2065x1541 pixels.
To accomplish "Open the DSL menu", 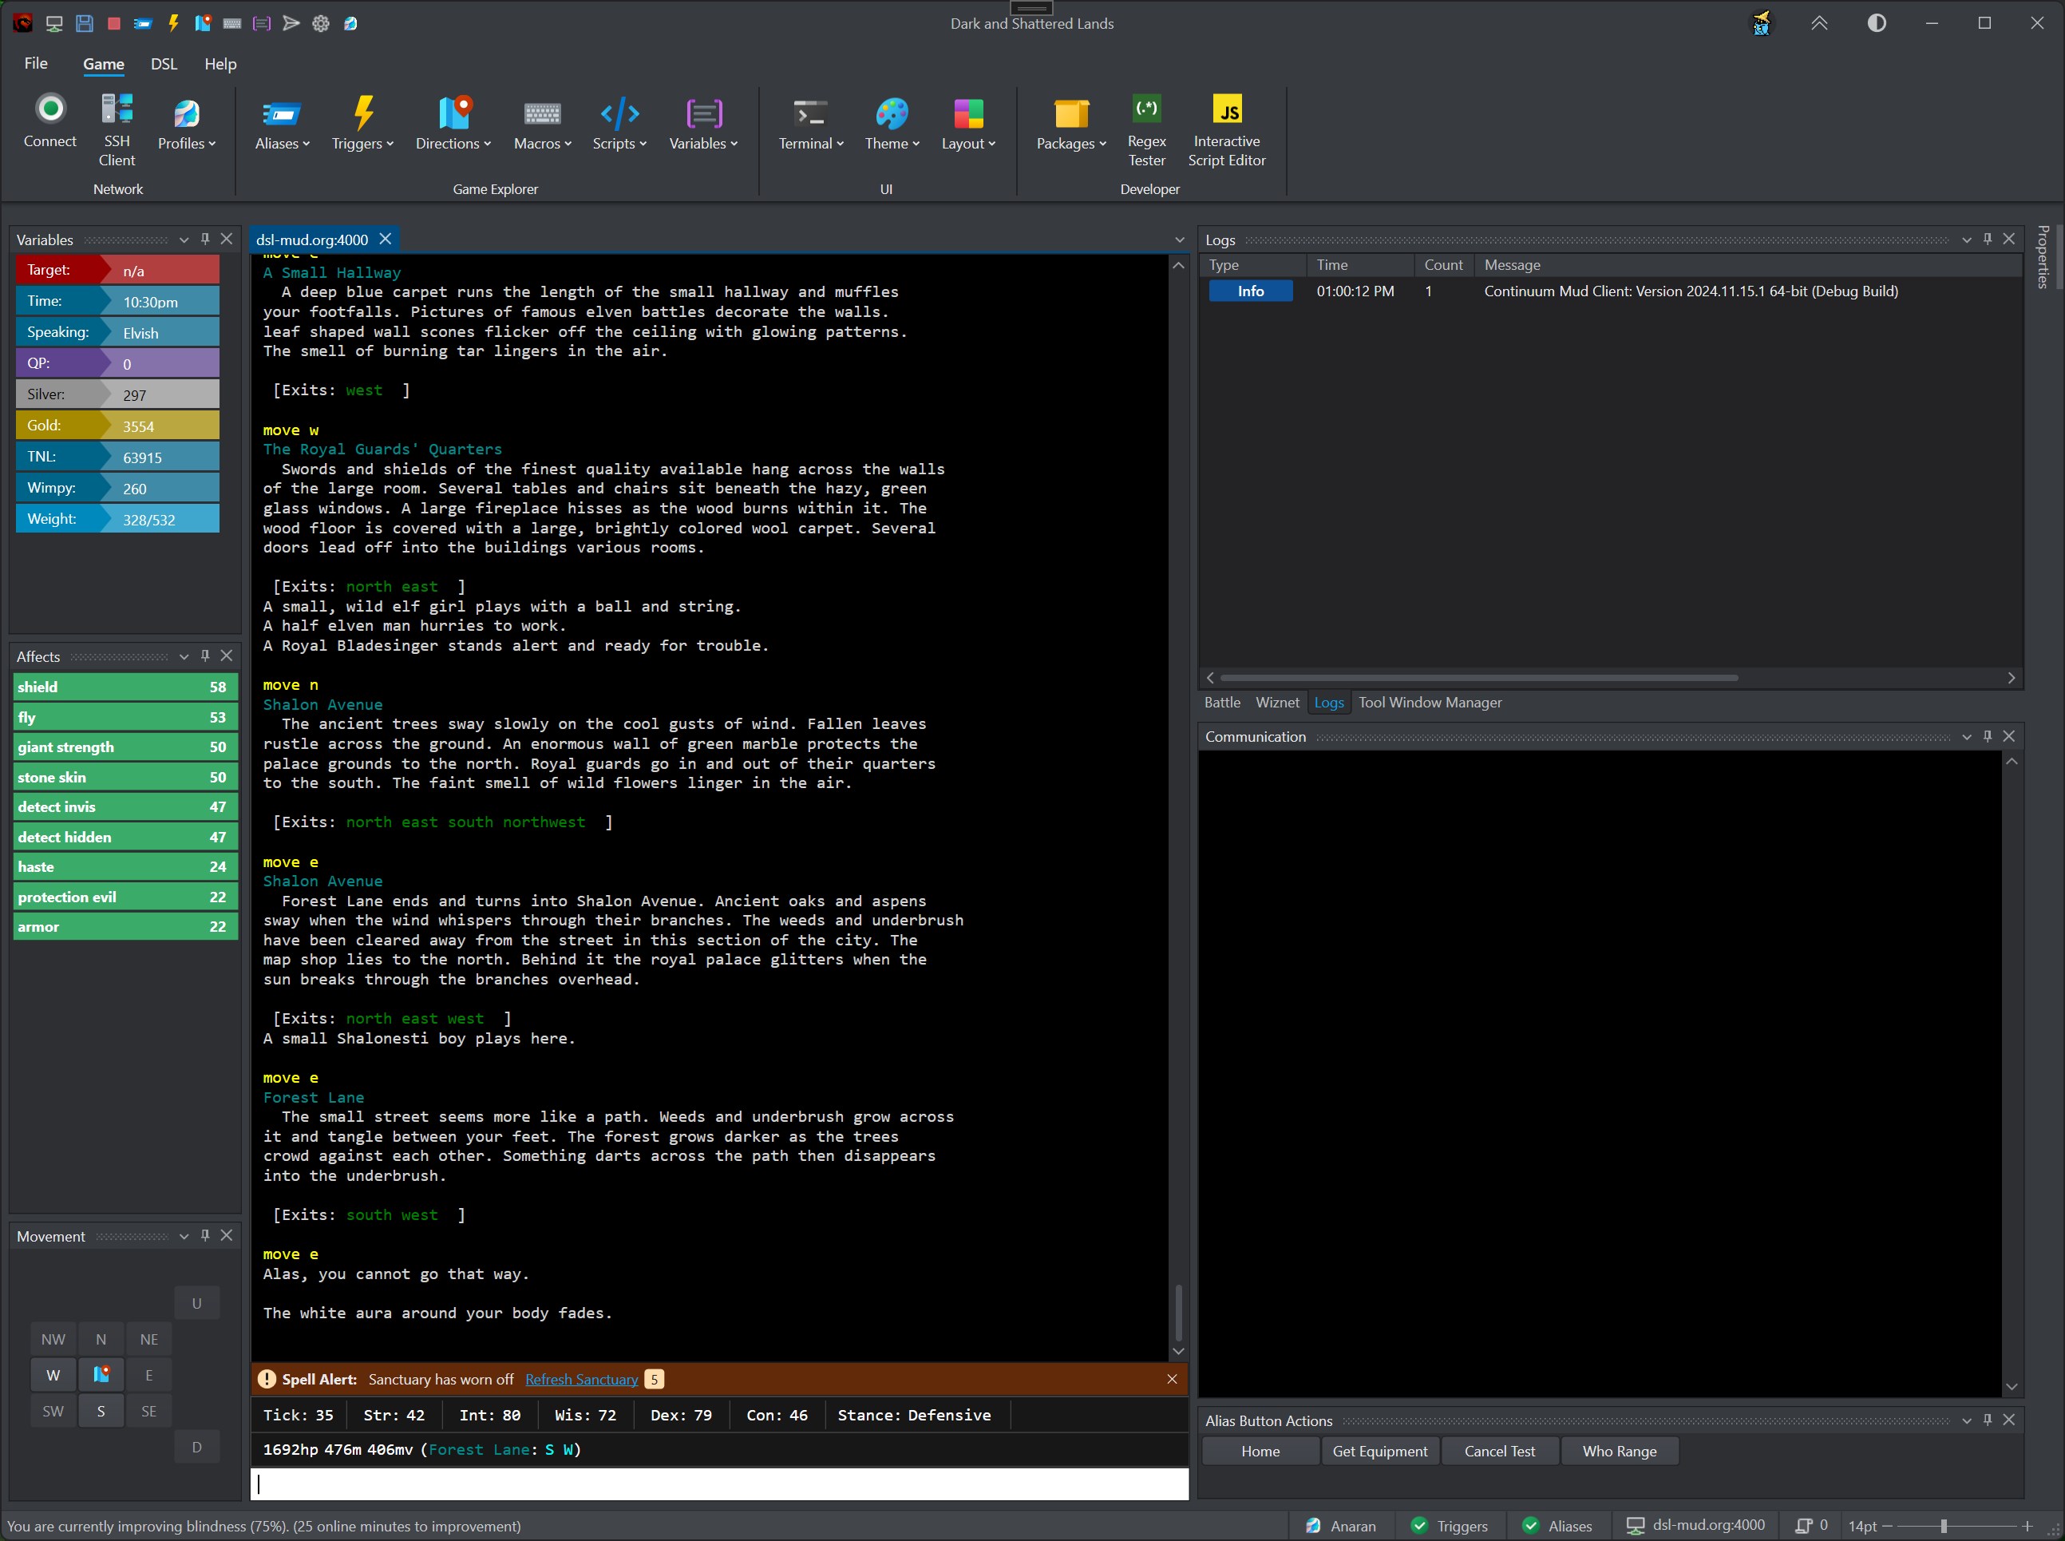I will pyautogui.click(x=164, y=63).
